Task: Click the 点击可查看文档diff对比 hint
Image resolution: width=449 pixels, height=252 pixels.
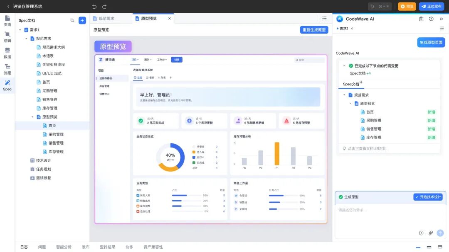Action: tap(367, 148)
